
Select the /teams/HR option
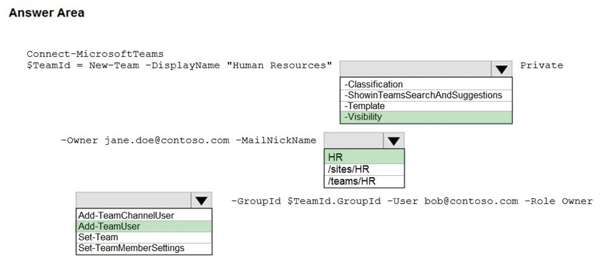point(364,182)
